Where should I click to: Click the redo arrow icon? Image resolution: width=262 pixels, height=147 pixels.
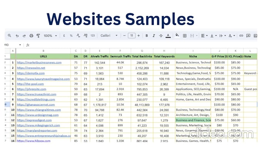(x=24, y=36)
